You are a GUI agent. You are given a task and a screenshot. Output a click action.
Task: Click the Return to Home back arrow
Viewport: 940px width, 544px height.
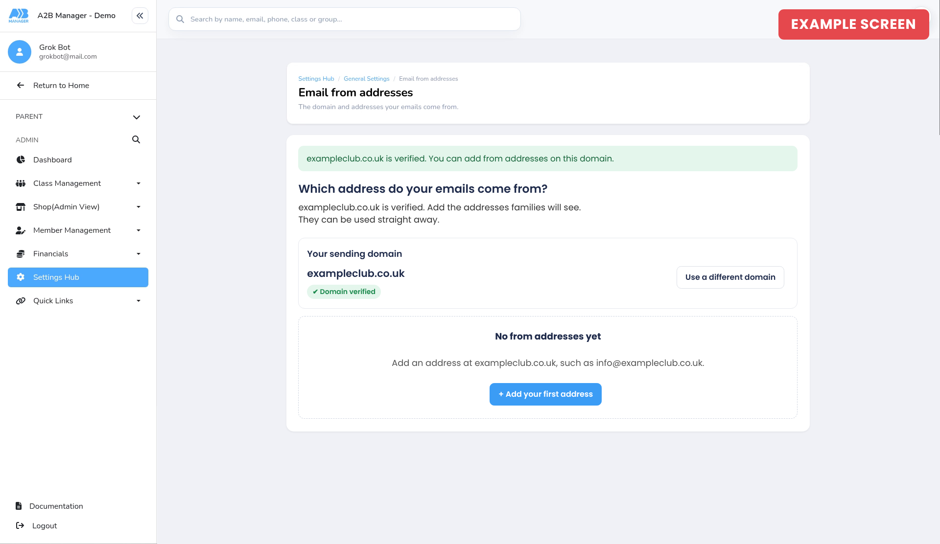pos(21,85)
